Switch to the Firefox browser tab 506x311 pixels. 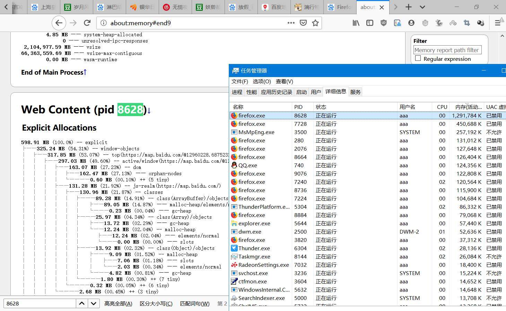339,7
